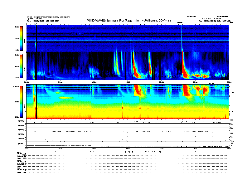247x191 pixels.
Task: Click the 12:00 time label below RAD1 spectrogram
Action: pos(128,82)
